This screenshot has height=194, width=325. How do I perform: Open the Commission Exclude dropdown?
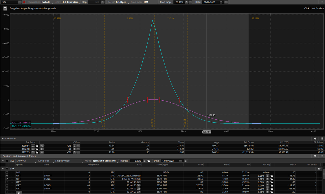click(x=46, y=2)
